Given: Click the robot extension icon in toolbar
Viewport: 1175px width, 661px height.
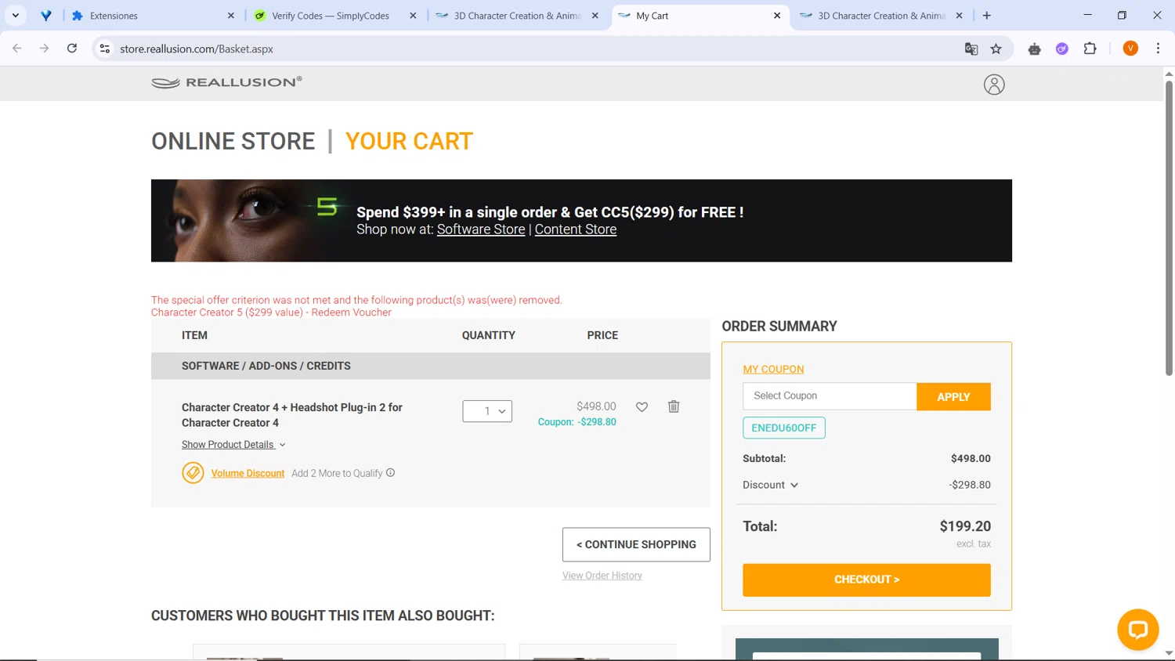Looking at the screenshot, I should pyautogui.click(x=1034, y=49).
